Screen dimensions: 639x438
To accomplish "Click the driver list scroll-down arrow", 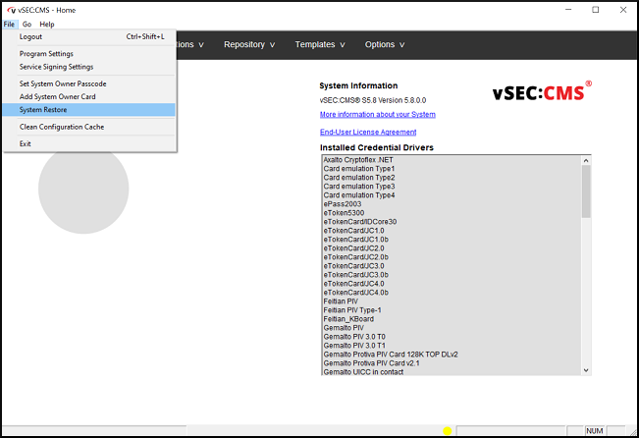I will (x=586, y=370).
